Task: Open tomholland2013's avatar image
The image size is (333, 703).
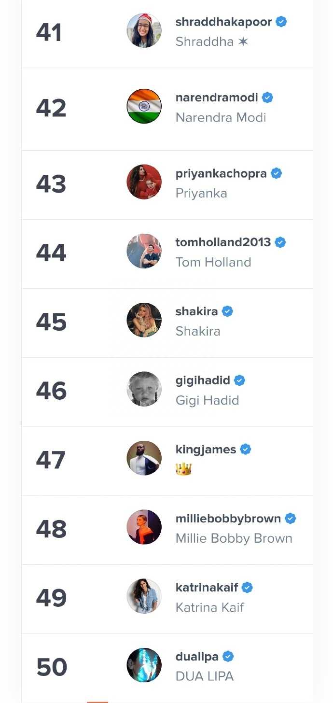Action: tap(144, 251)
